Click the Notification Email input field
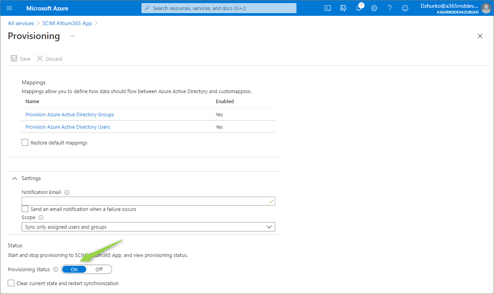 pyautogui.click(x=145, y=201)
